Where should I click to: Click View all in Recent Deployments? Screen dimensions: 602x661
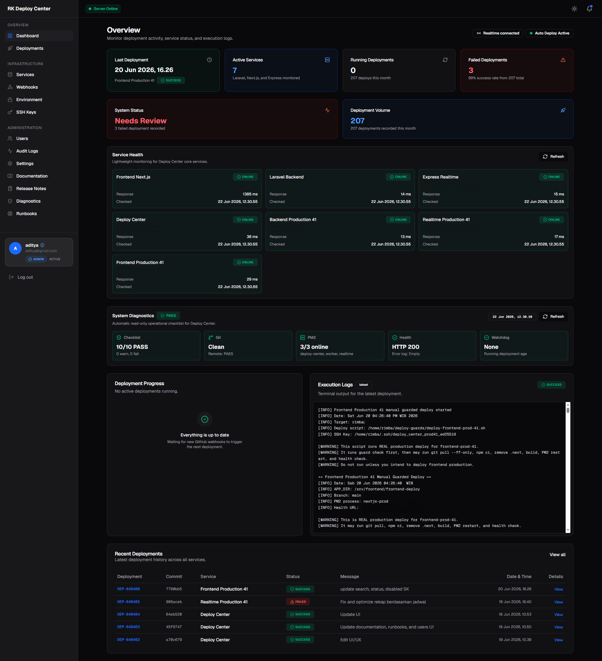pyautogui.click(x=557, y=555)
